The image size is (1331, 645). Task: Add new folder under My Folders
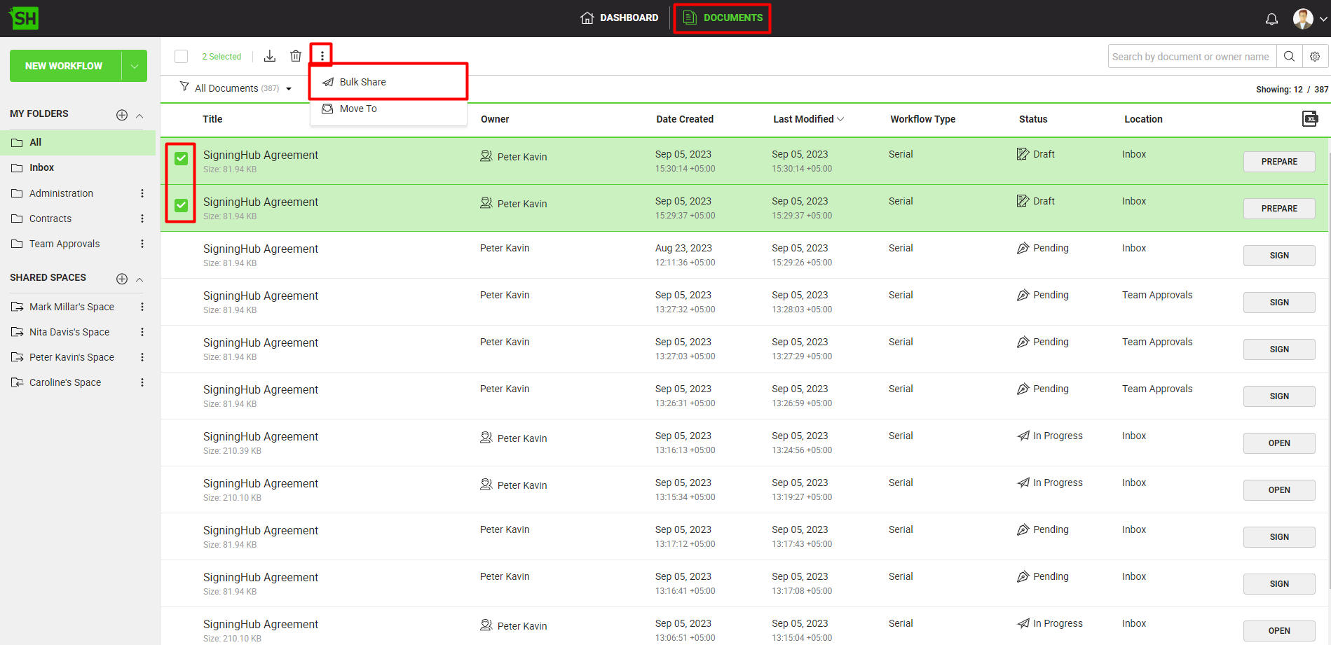[122, 115]
